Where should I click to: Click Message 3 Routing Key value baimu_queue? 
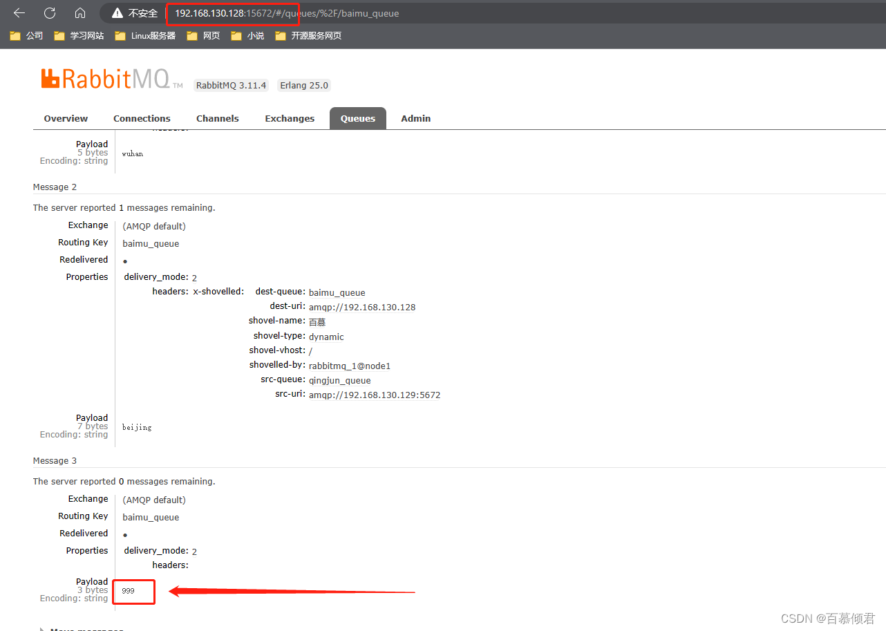pos(151,518)
